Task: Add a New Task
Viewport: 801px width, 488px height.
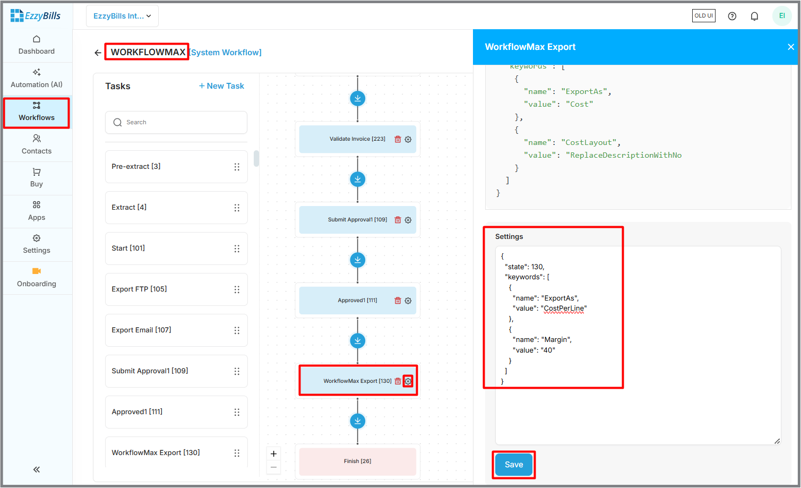Action: pos(221,86)
